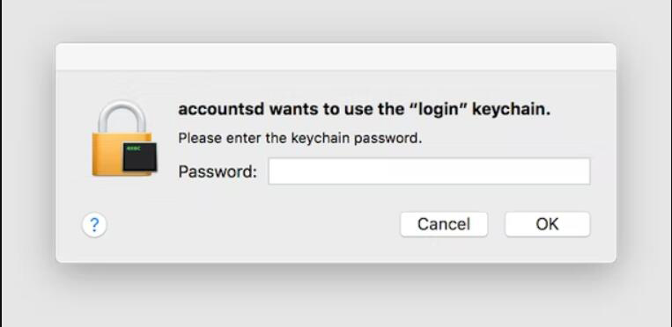The height and width of the screenshot is (327, 672).
Task: Click the word "keychain" in the bold heading
Action: (512, 110)
